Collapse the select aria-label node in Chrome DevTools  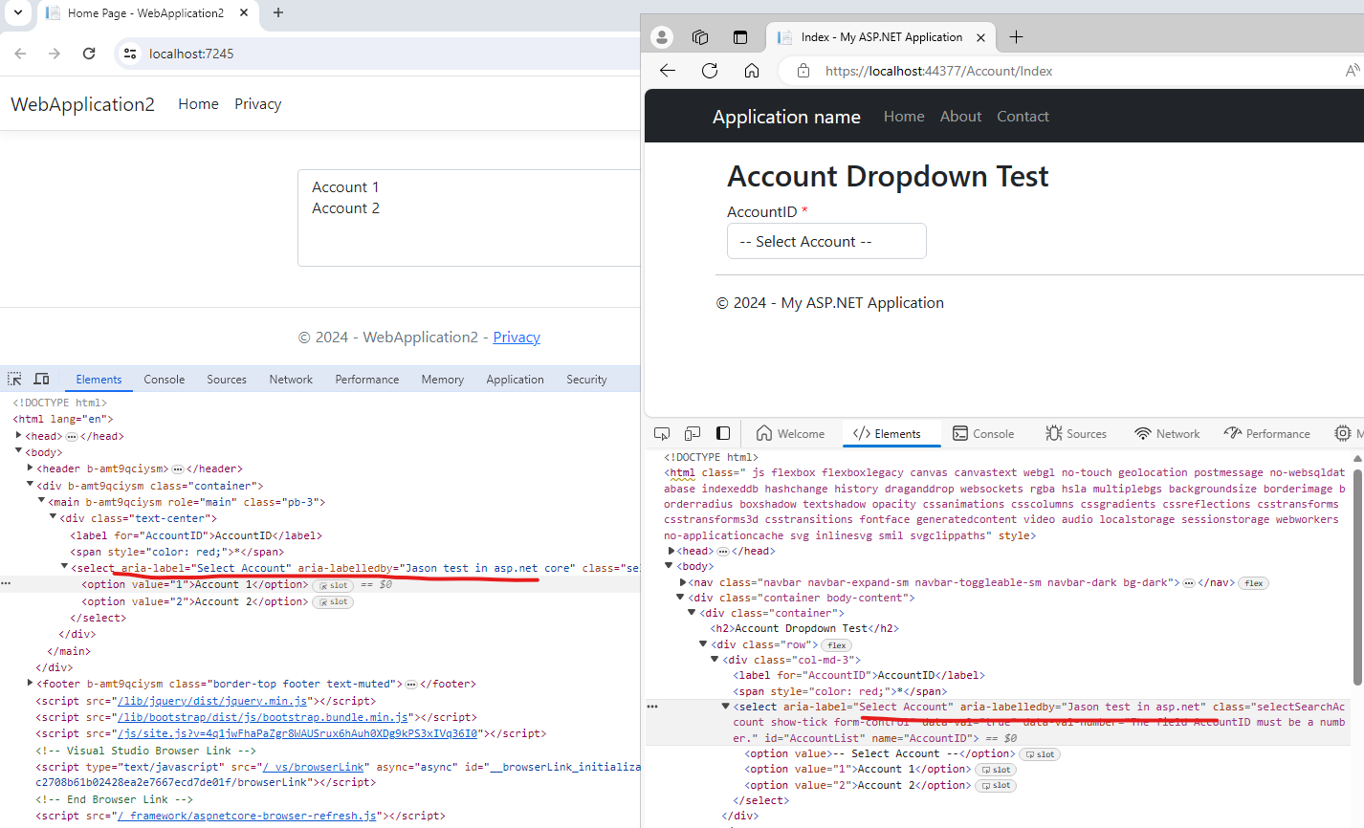(x=64, y=567)
